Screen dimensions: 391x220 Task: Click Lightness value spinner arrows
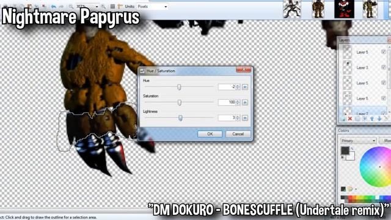pyautogui.click(x=238, y=118)
